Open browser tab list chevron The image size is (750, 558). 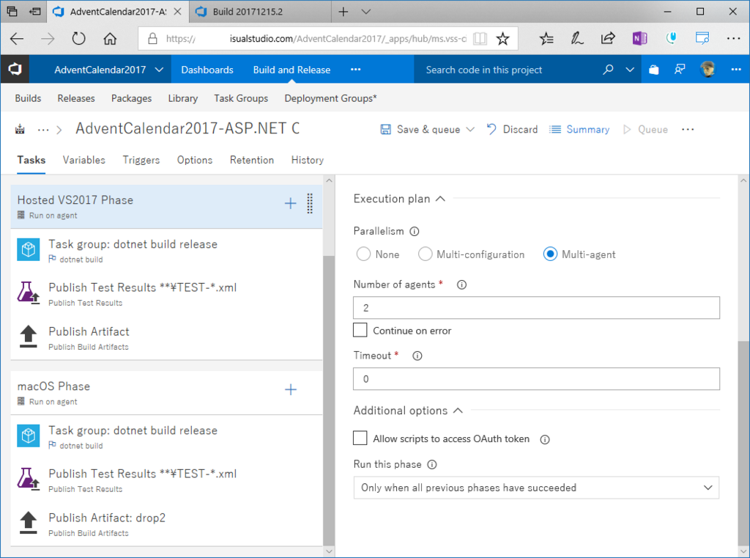pyautogui.click(x=366, y=12)
